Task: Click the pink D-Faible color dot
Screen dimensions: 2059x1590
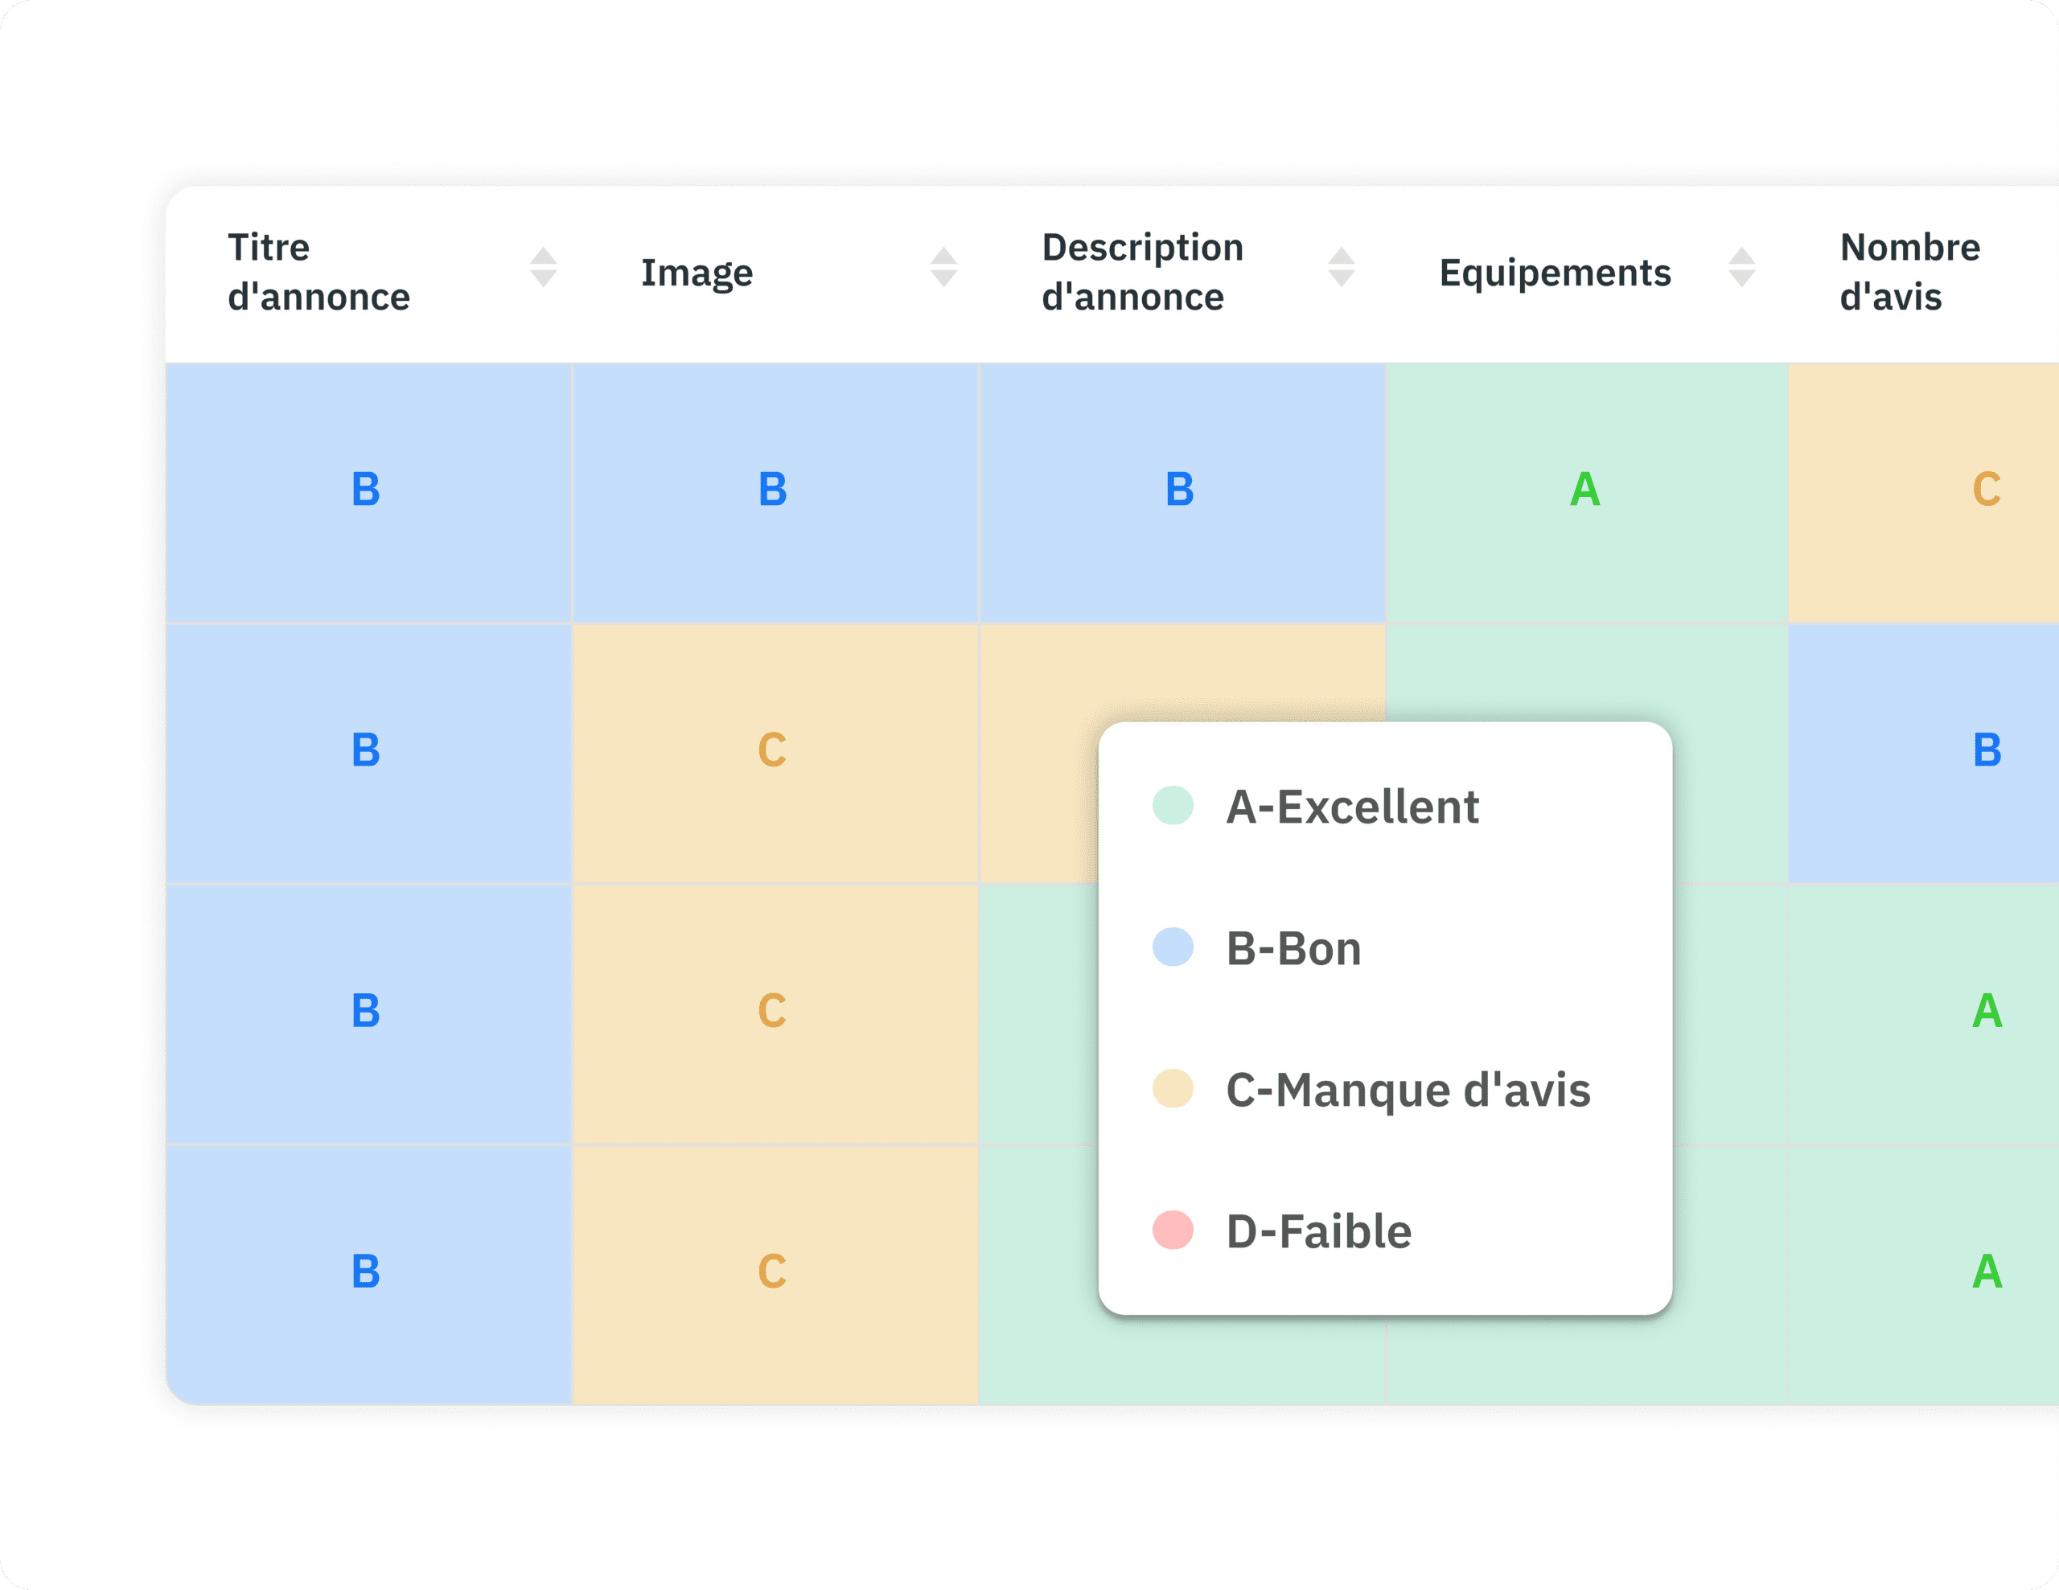Action: 1173,1230
